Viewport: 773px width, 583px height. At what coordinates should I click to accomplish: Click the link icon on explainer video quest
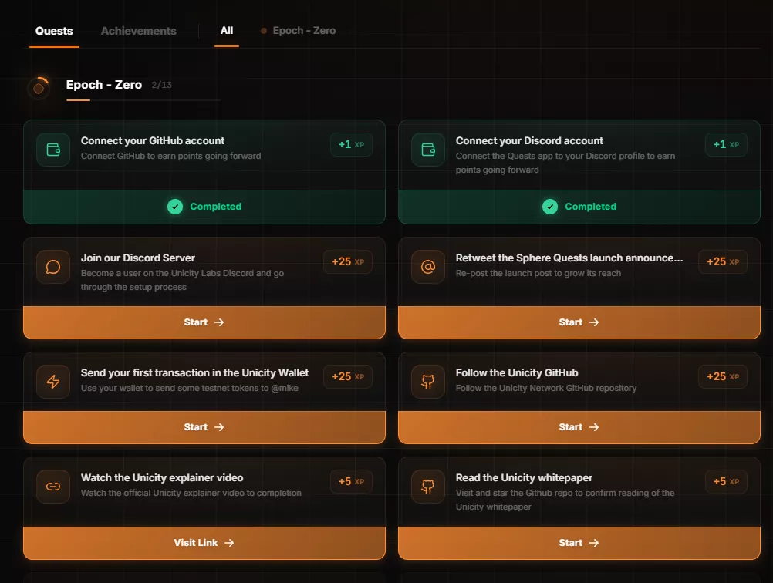click(53, 487)
